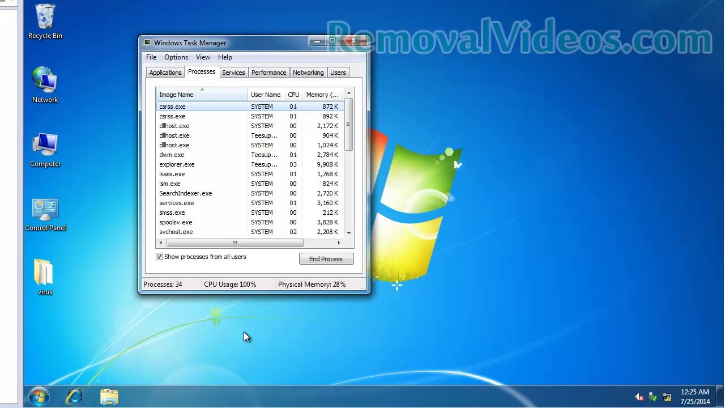
Task: Select the svchost.exe process row
Action: [x=249, y=232]
